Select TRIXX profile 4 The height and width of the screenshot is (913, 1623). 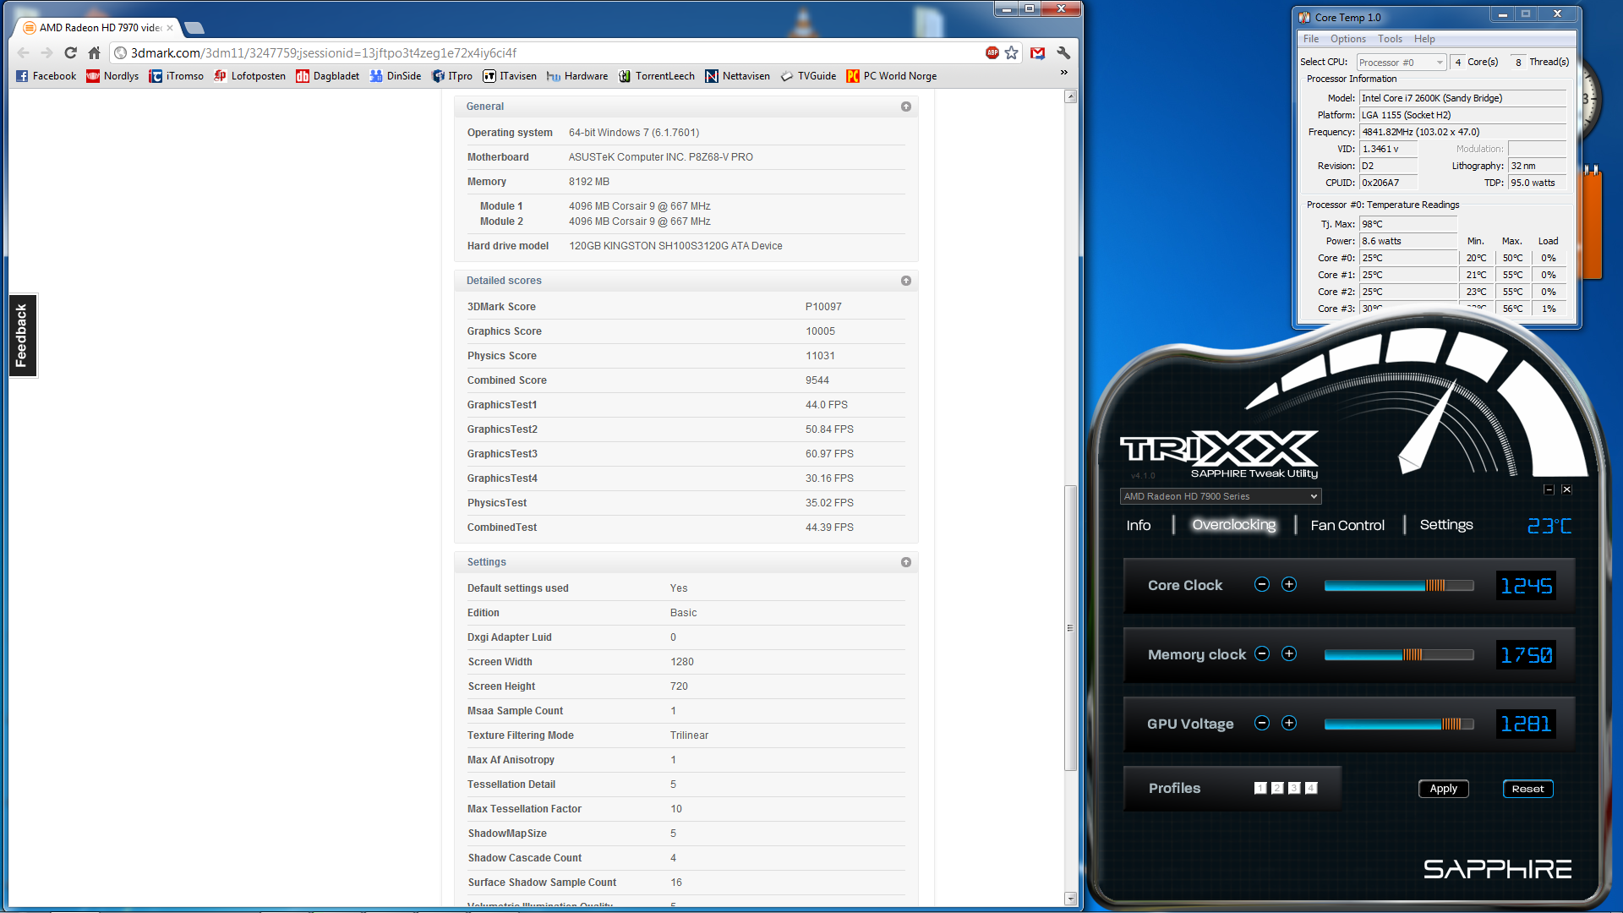tap(1311, 788)
